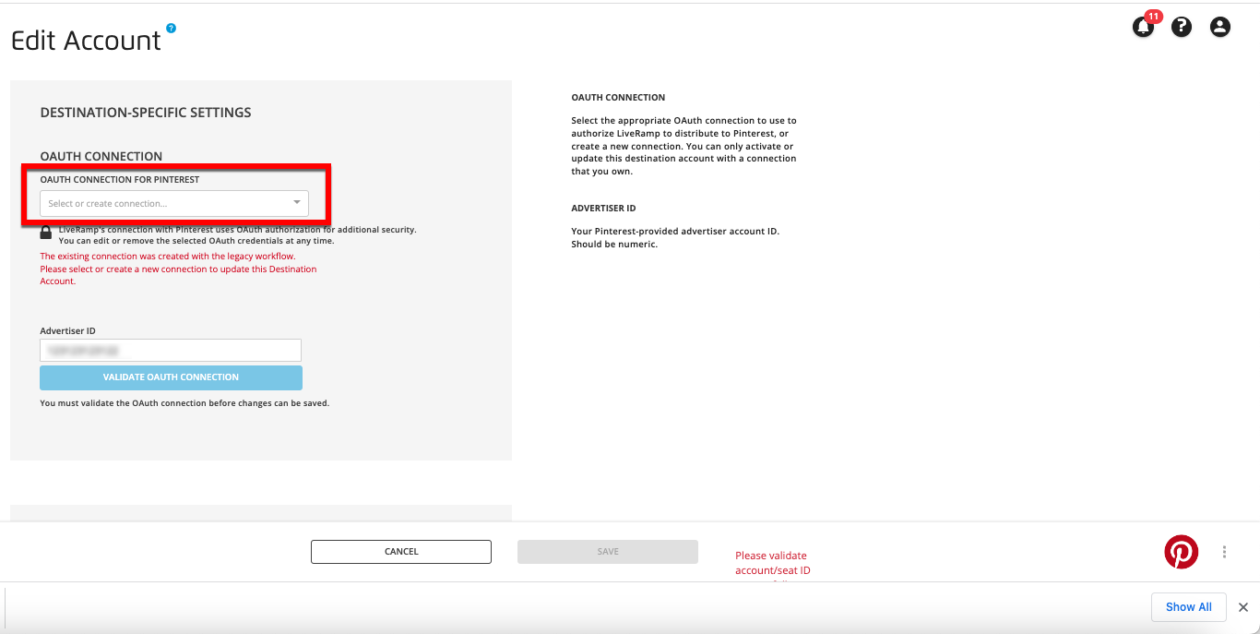Image resolution: width=1260 pixels, height=634 pixels.
Task: Click the help badge beside Edit Account
Action: coord(171,28)
